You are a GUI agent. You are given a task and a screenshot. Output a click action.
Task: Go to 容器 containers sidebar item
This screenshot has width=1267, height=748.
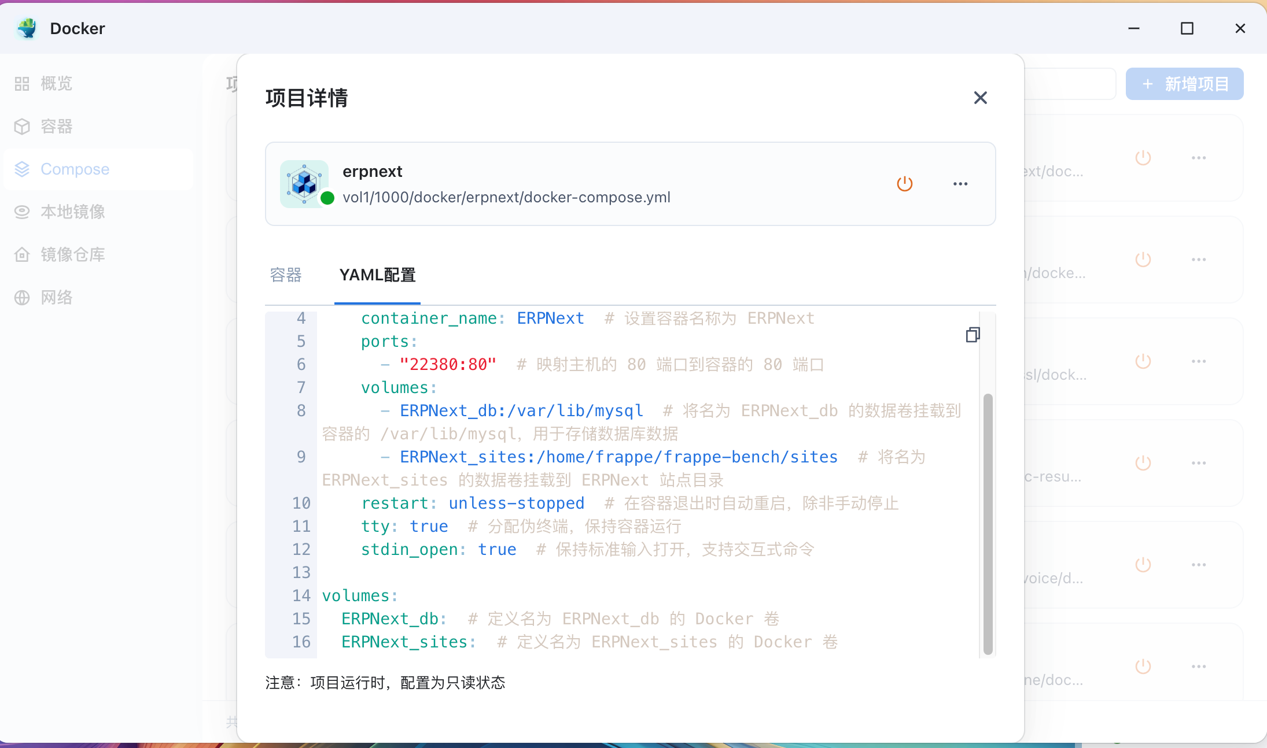tap(56, 127)
